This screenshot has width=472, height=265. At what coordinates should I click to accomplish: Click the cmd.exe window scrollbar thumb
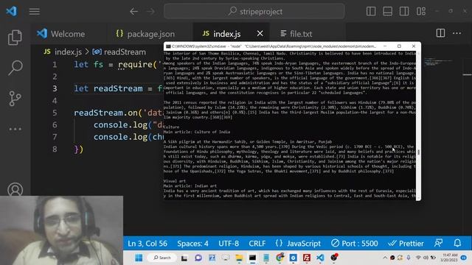click(418, 152)
